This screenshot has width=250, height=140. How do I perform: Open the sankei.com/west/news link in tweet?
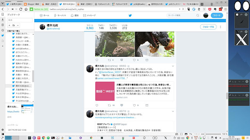coord(112,78)
